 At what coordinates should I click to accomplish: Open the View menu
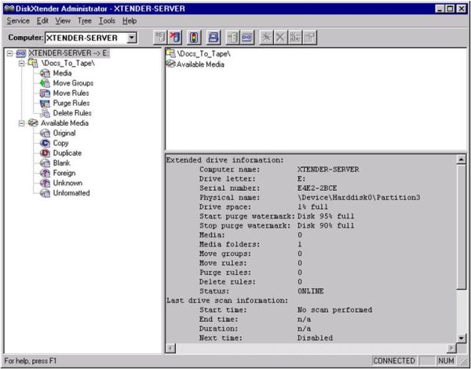63,20
